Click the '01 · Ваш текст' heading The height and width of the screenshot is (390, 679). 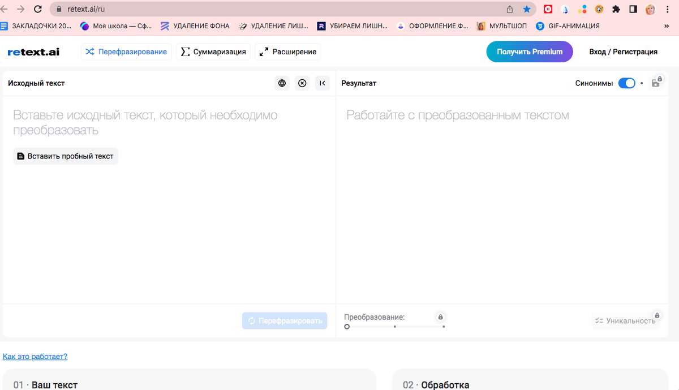click(45, 385)
